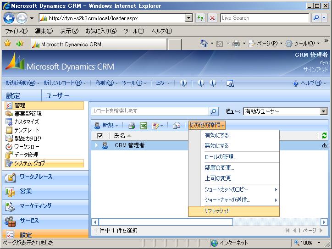Select リフレッシュ!! menu entry
The height and width of the screenshot is (249, 332).
pyautogui.click(x=234, y=211)
